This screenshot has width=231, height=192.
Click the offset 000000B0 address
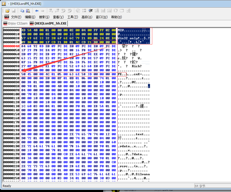coord(12,74)
